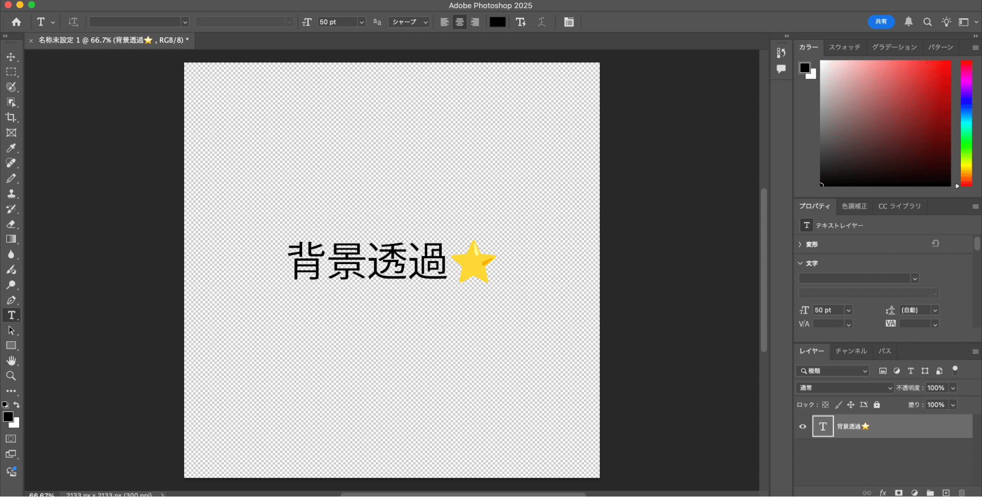Open the search magnifier at top right

point(927,22)
